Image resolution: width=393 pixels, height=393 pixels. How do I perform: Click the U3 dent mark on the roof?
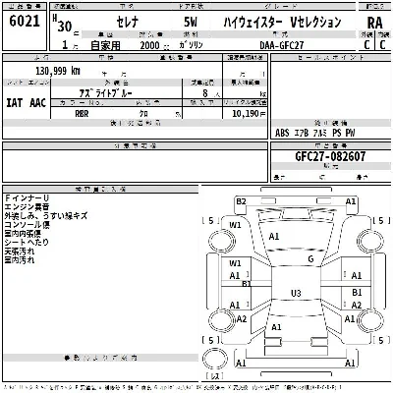(296, 293)
